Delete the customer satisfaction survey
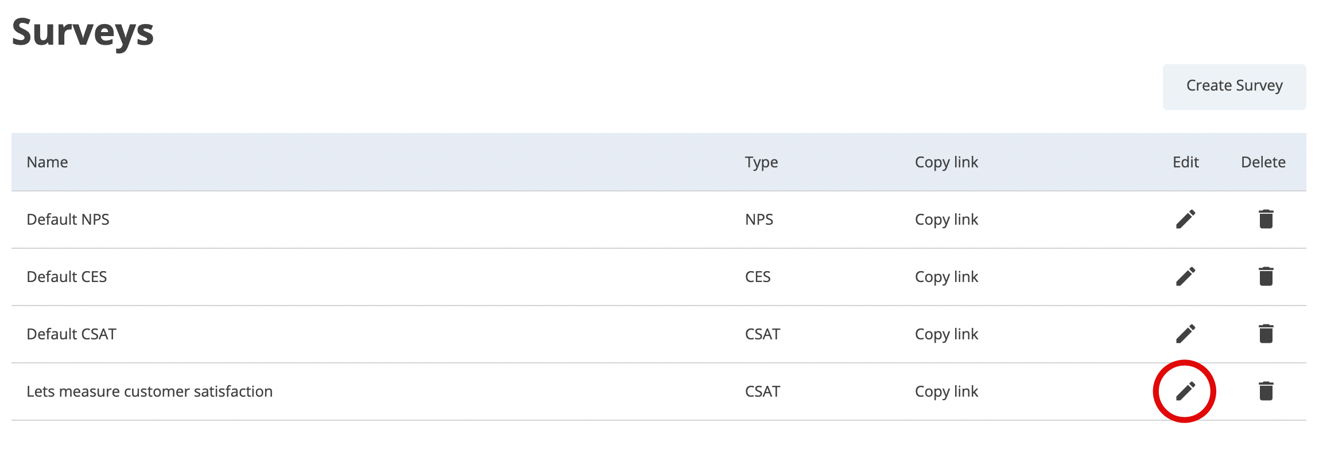 coord(1266,391)
